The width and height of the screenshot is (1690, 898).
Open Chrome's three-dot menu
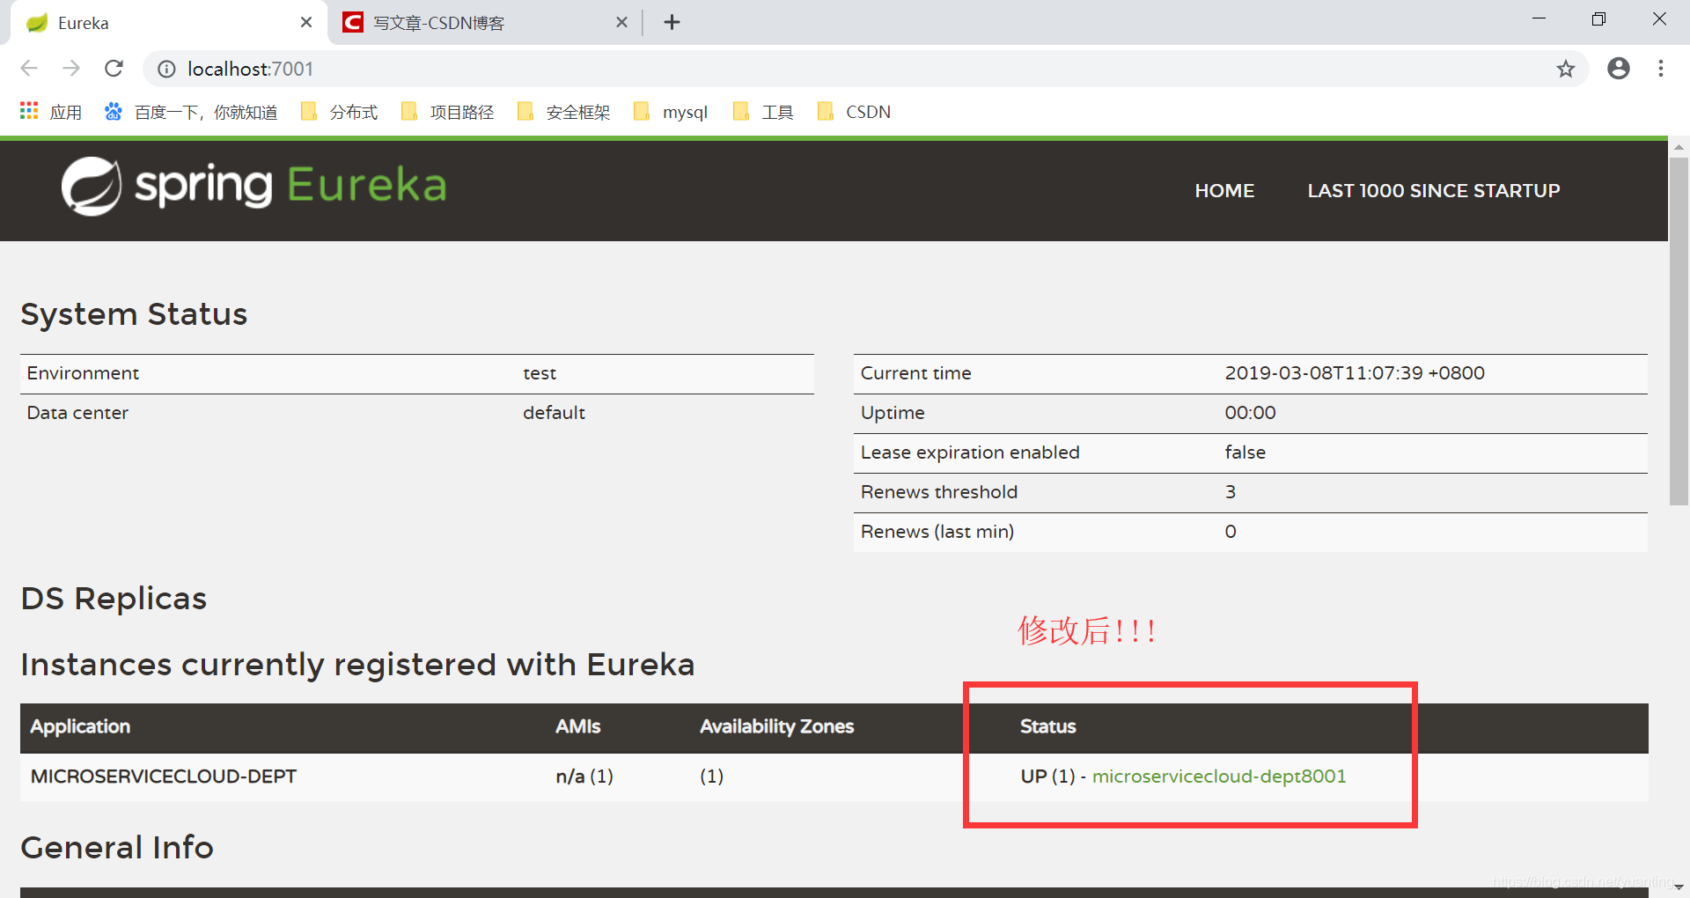click(x=1660, y=69)
